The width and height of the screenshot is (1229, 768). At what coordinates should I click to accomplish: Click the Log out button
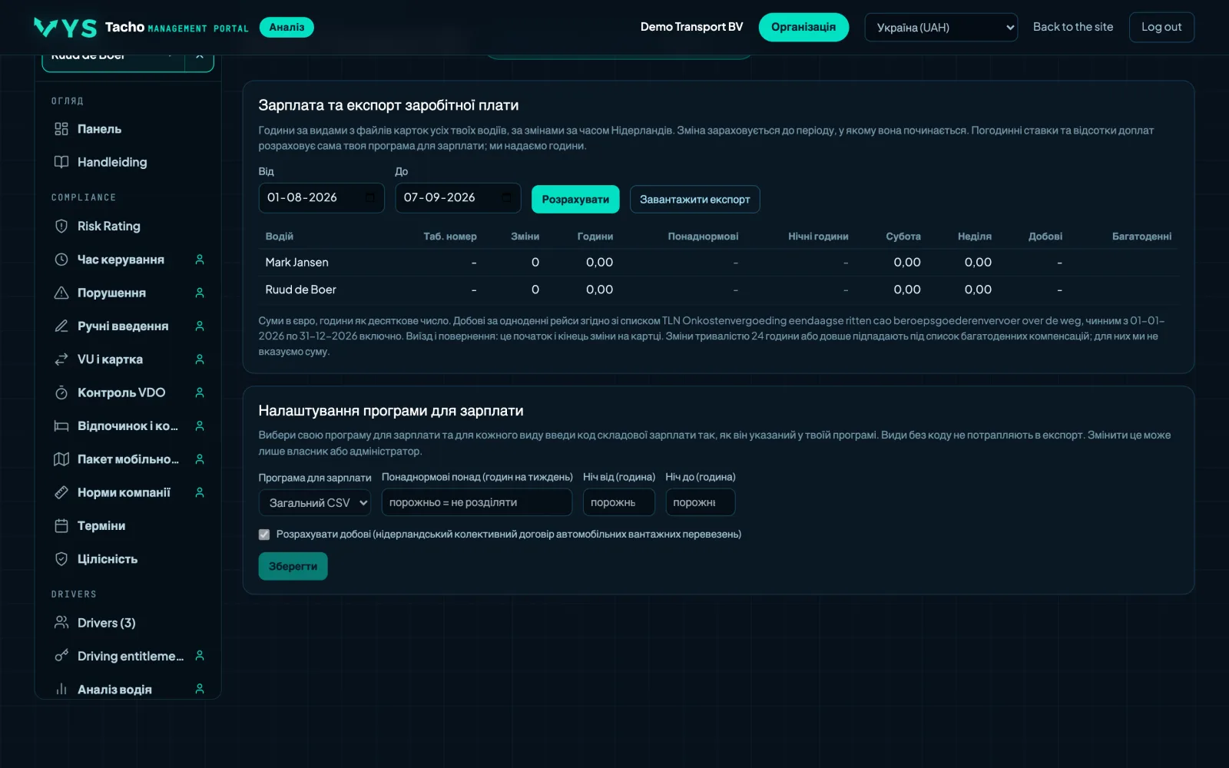[x=1161, y=27]
